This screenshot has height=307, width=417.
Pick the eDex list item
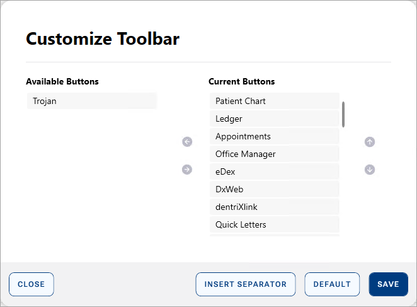coord(274,171)
